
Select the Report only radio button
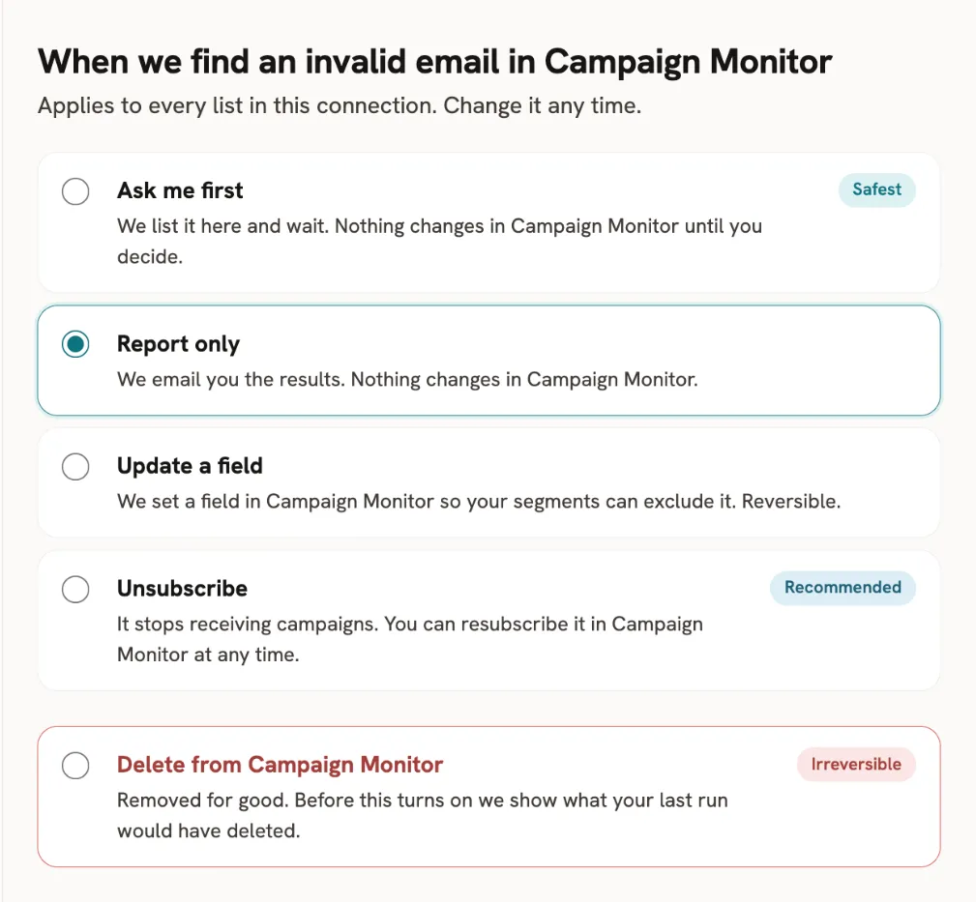click(75, 344)
